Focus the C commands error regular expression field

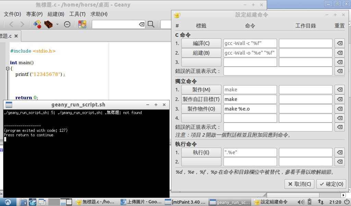tap(278, 71)
